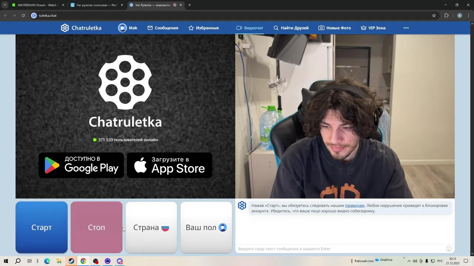Open the browser extensions puzzle icon
474x266 pixels.
coord(446,16)
